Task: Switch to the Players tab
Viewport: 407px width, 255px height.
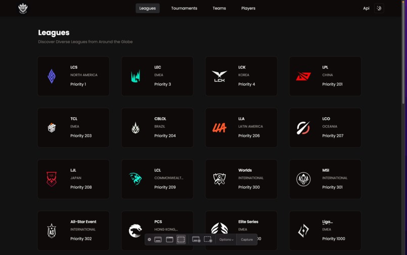Action: pyautogui.click(x=248, y=8)
